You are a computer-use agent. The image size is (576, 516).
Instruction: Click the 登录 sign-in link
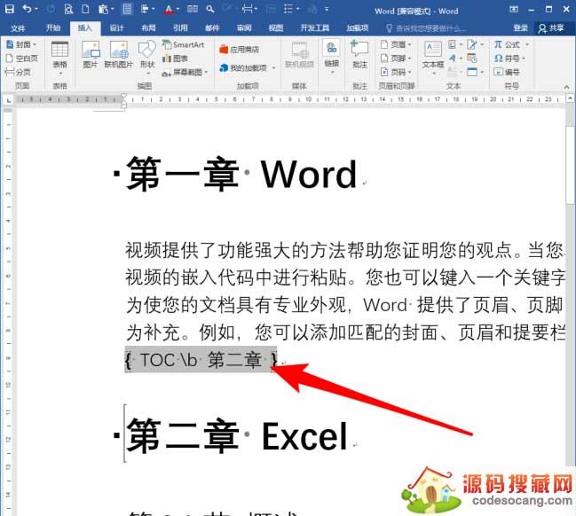click(x=520, y=27)
